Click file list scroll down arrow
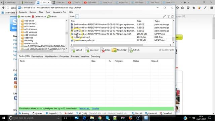 pos(173,42)
